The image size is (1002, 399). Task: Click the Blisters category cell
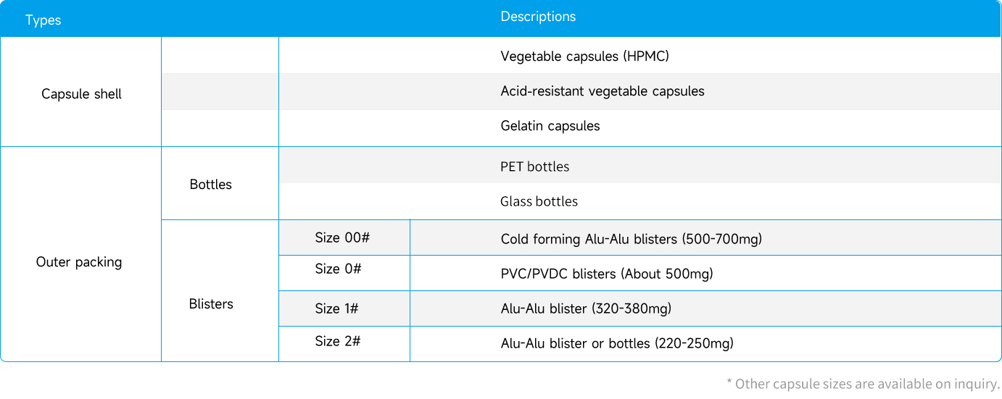click(211, 304)
